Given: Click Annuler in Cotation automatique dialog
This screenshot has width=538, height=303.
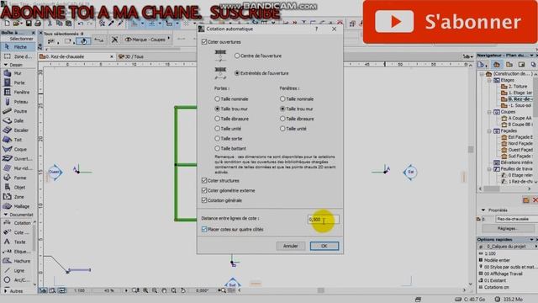Looking at the screenshot, I should 290,246.
